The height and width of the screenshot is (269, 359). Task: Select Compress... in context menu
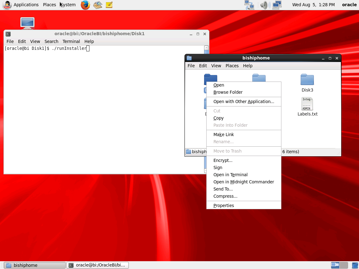[x=244, y=196]
